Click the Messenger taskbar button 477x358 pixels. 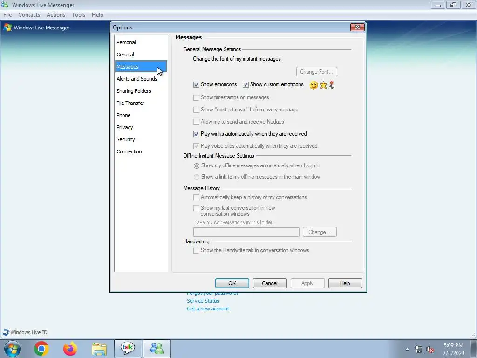157,349
